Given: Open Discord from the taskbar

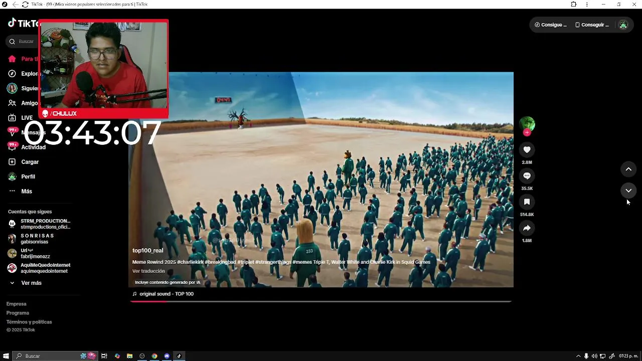Looking at the screenshot, I should click(x=167, y=356).
